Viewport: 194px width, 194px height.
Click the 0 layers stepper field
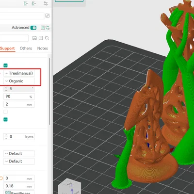(x=19, y=137)
